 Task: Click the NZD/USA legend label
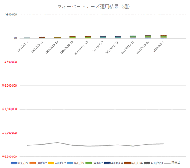(x=137, y=163)
